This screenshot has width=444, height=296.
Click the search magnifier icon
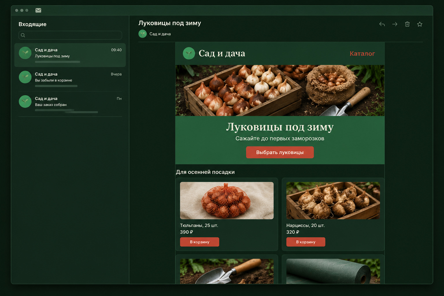[x=23, y=35]
